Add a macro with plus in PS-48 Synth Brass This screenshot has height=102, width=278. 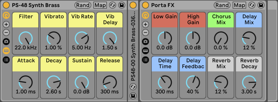pyautogui.click(x=7, y=24)
